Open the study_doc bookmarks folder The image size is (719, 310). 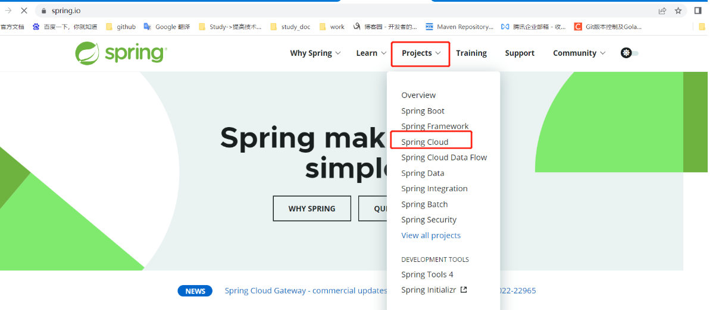(290, 27)
